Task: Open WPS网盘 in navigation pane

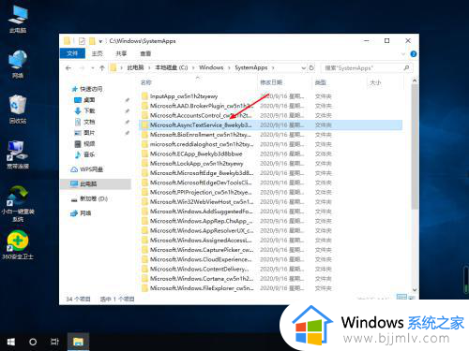Action: [87, 169]
